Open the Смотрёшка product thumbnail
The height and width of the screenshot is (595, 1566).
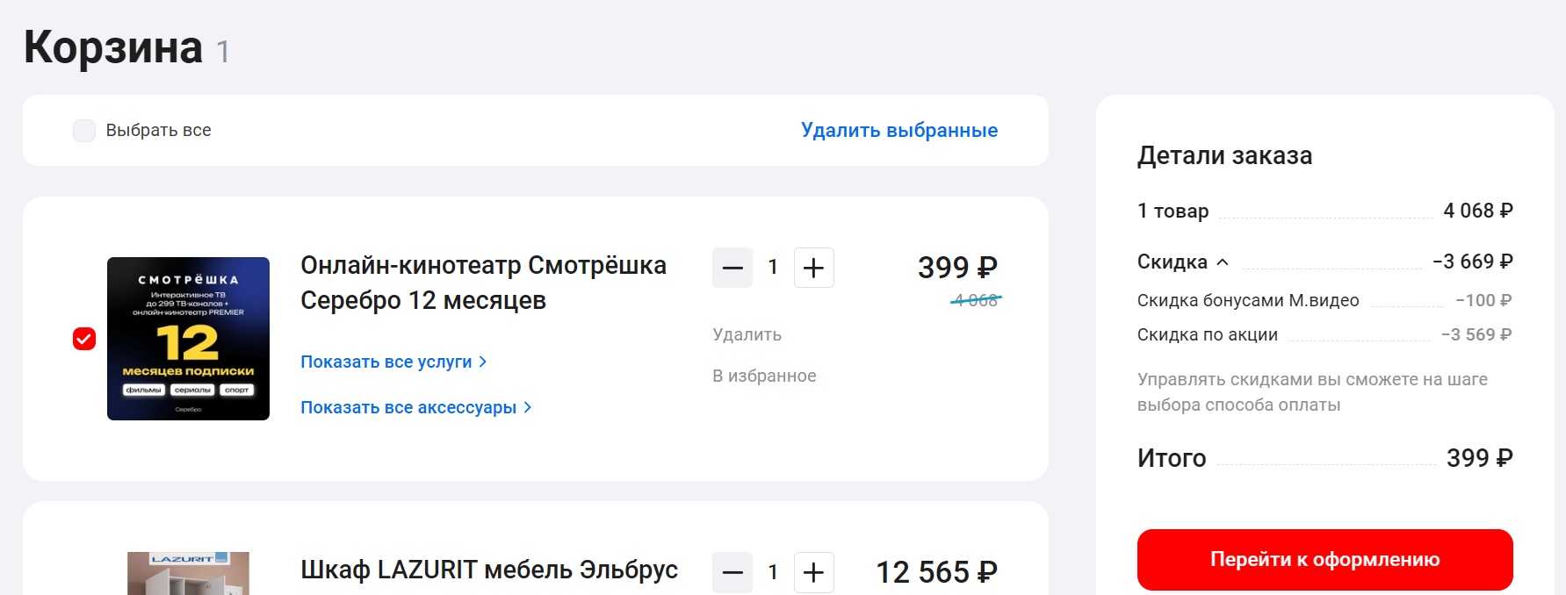(x=188, y=339)
